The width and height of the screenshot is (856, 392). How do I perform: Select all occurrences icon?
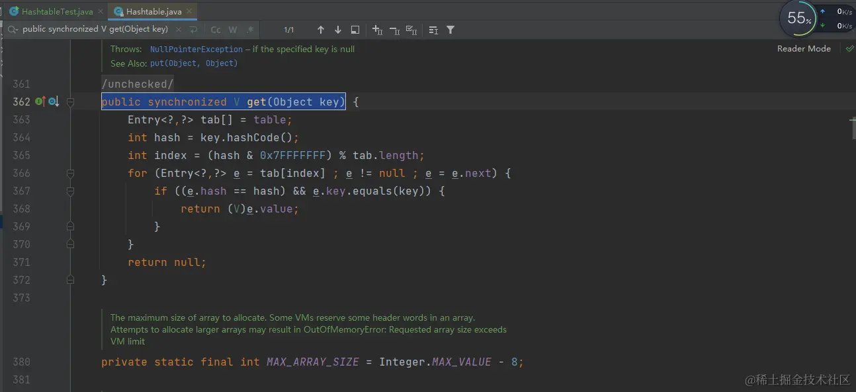click(x=411, y=30)
